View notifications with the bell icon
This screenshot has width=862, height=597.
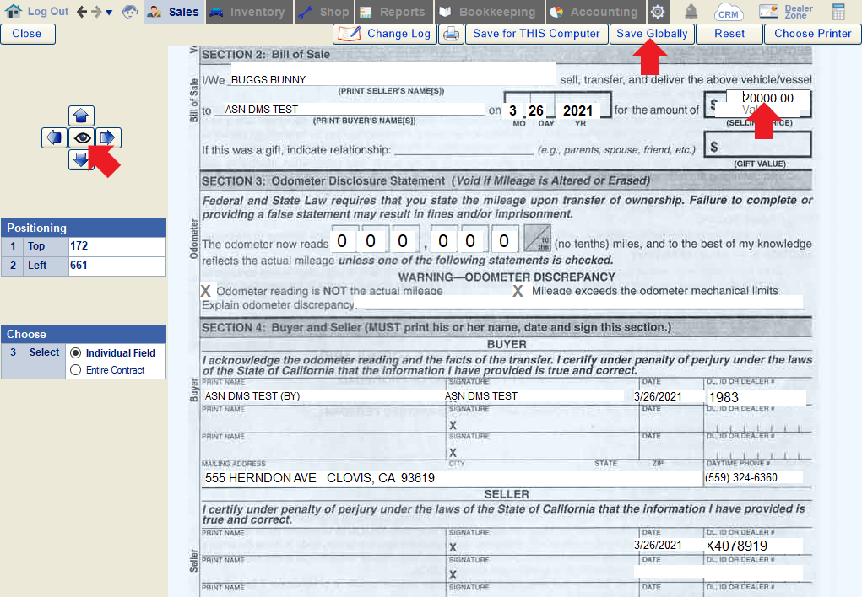pyautogui.click(x=691, y=12)
